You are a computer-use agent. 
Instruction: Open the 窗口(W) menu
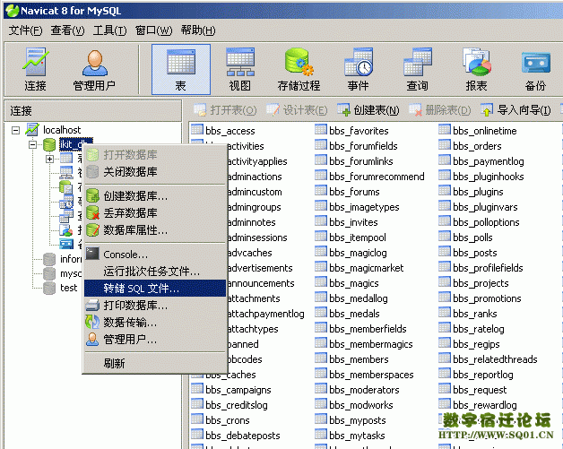[x=153, y=30]
